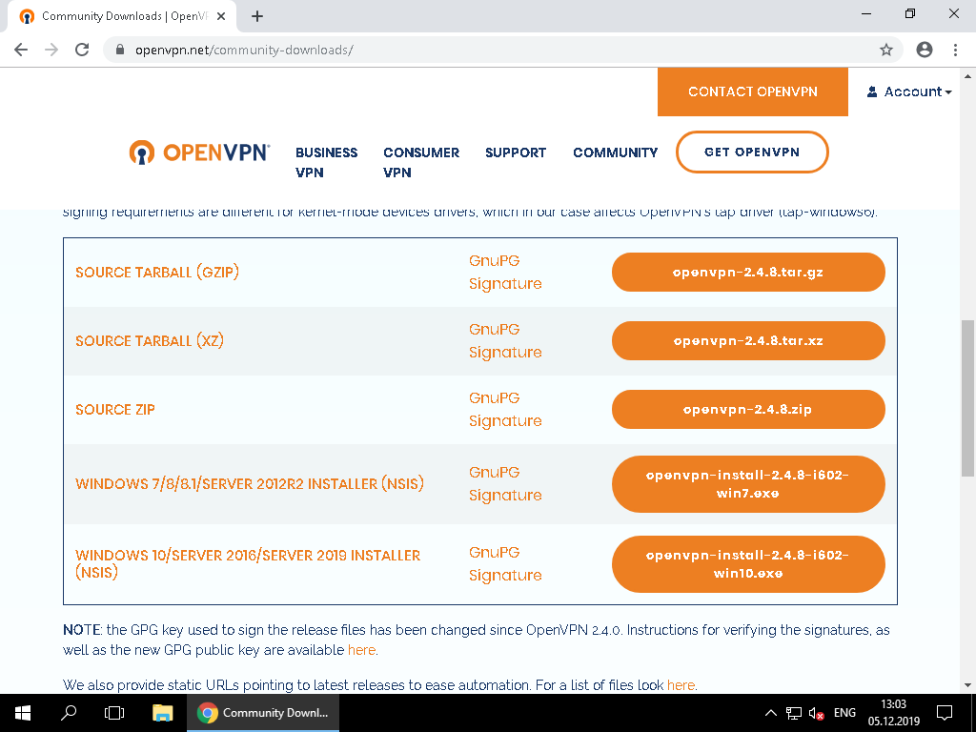Screen dimensions: 976x732
Task: Click Windows 10/Server 2016/Server 2019 installer label
Action: 248,563
